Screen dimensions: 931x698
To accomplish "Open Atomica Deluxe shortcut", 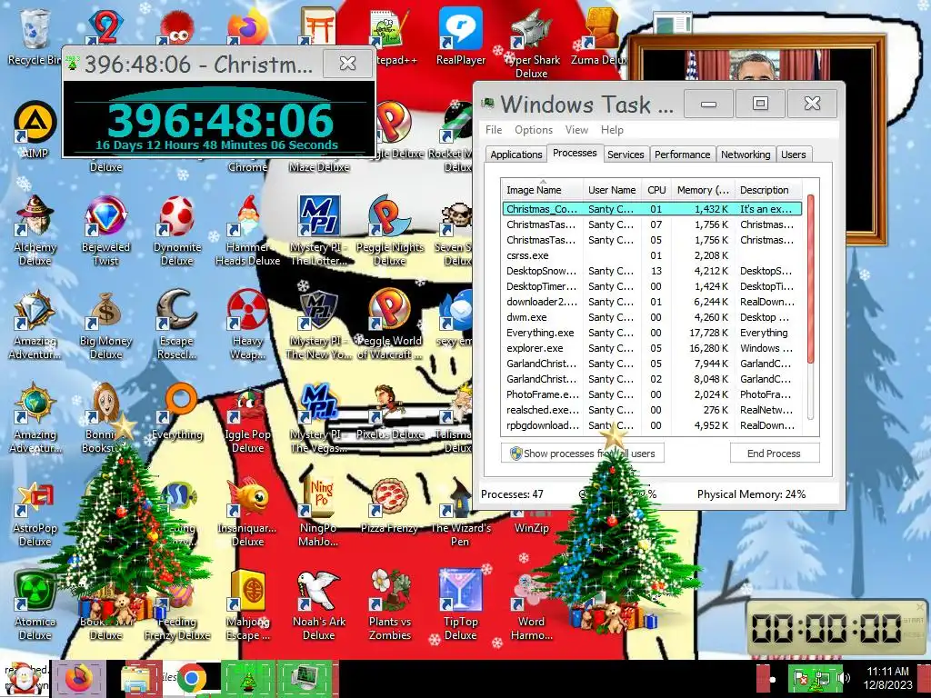I will [x=35, y=605].
